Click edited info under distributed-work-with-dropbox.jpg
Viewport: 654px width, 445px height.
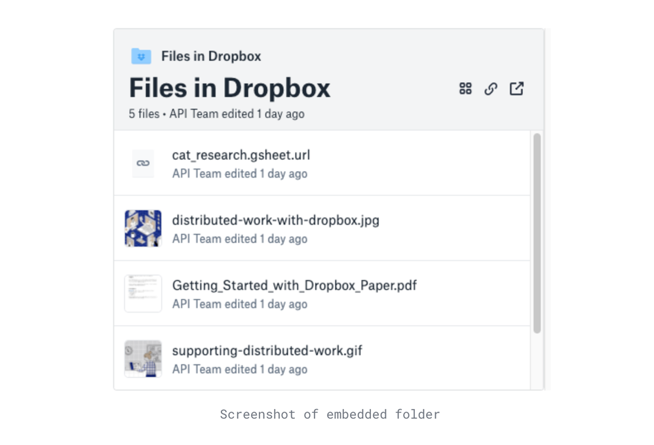tap(240, 239)
